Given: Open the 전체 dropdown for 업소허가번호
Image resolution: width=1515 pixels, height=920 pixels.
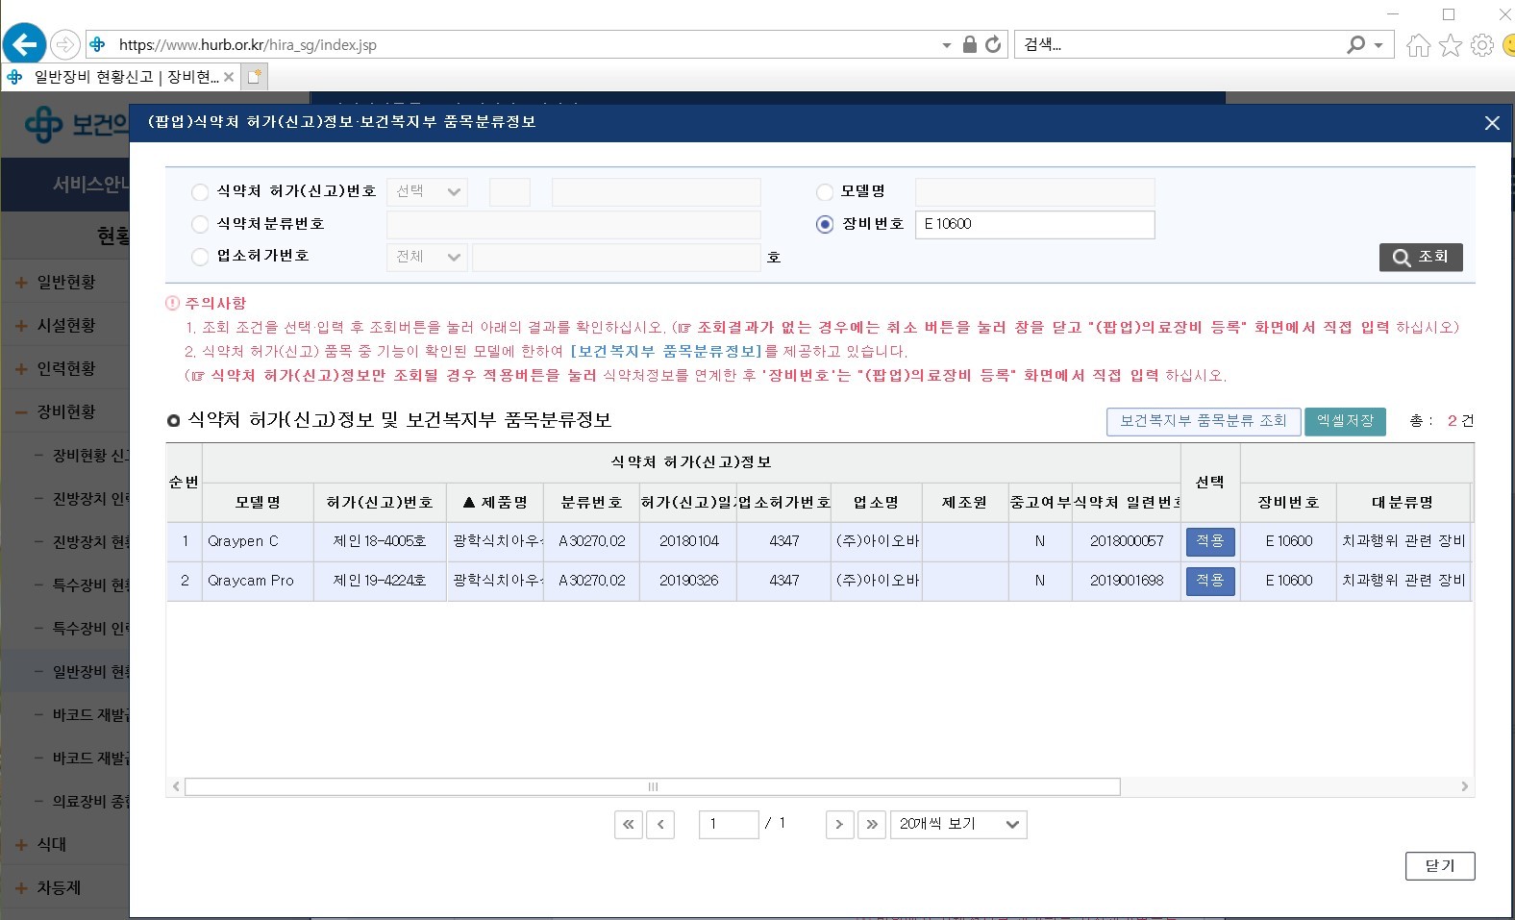Looking at the screenshot, I should click(428, 257).
